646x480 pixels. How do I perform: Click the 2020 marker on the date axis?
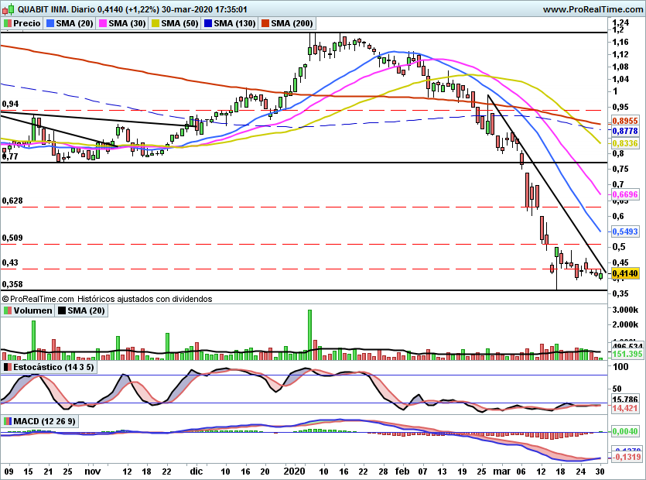pyautogui.click(x=296, y=470)
